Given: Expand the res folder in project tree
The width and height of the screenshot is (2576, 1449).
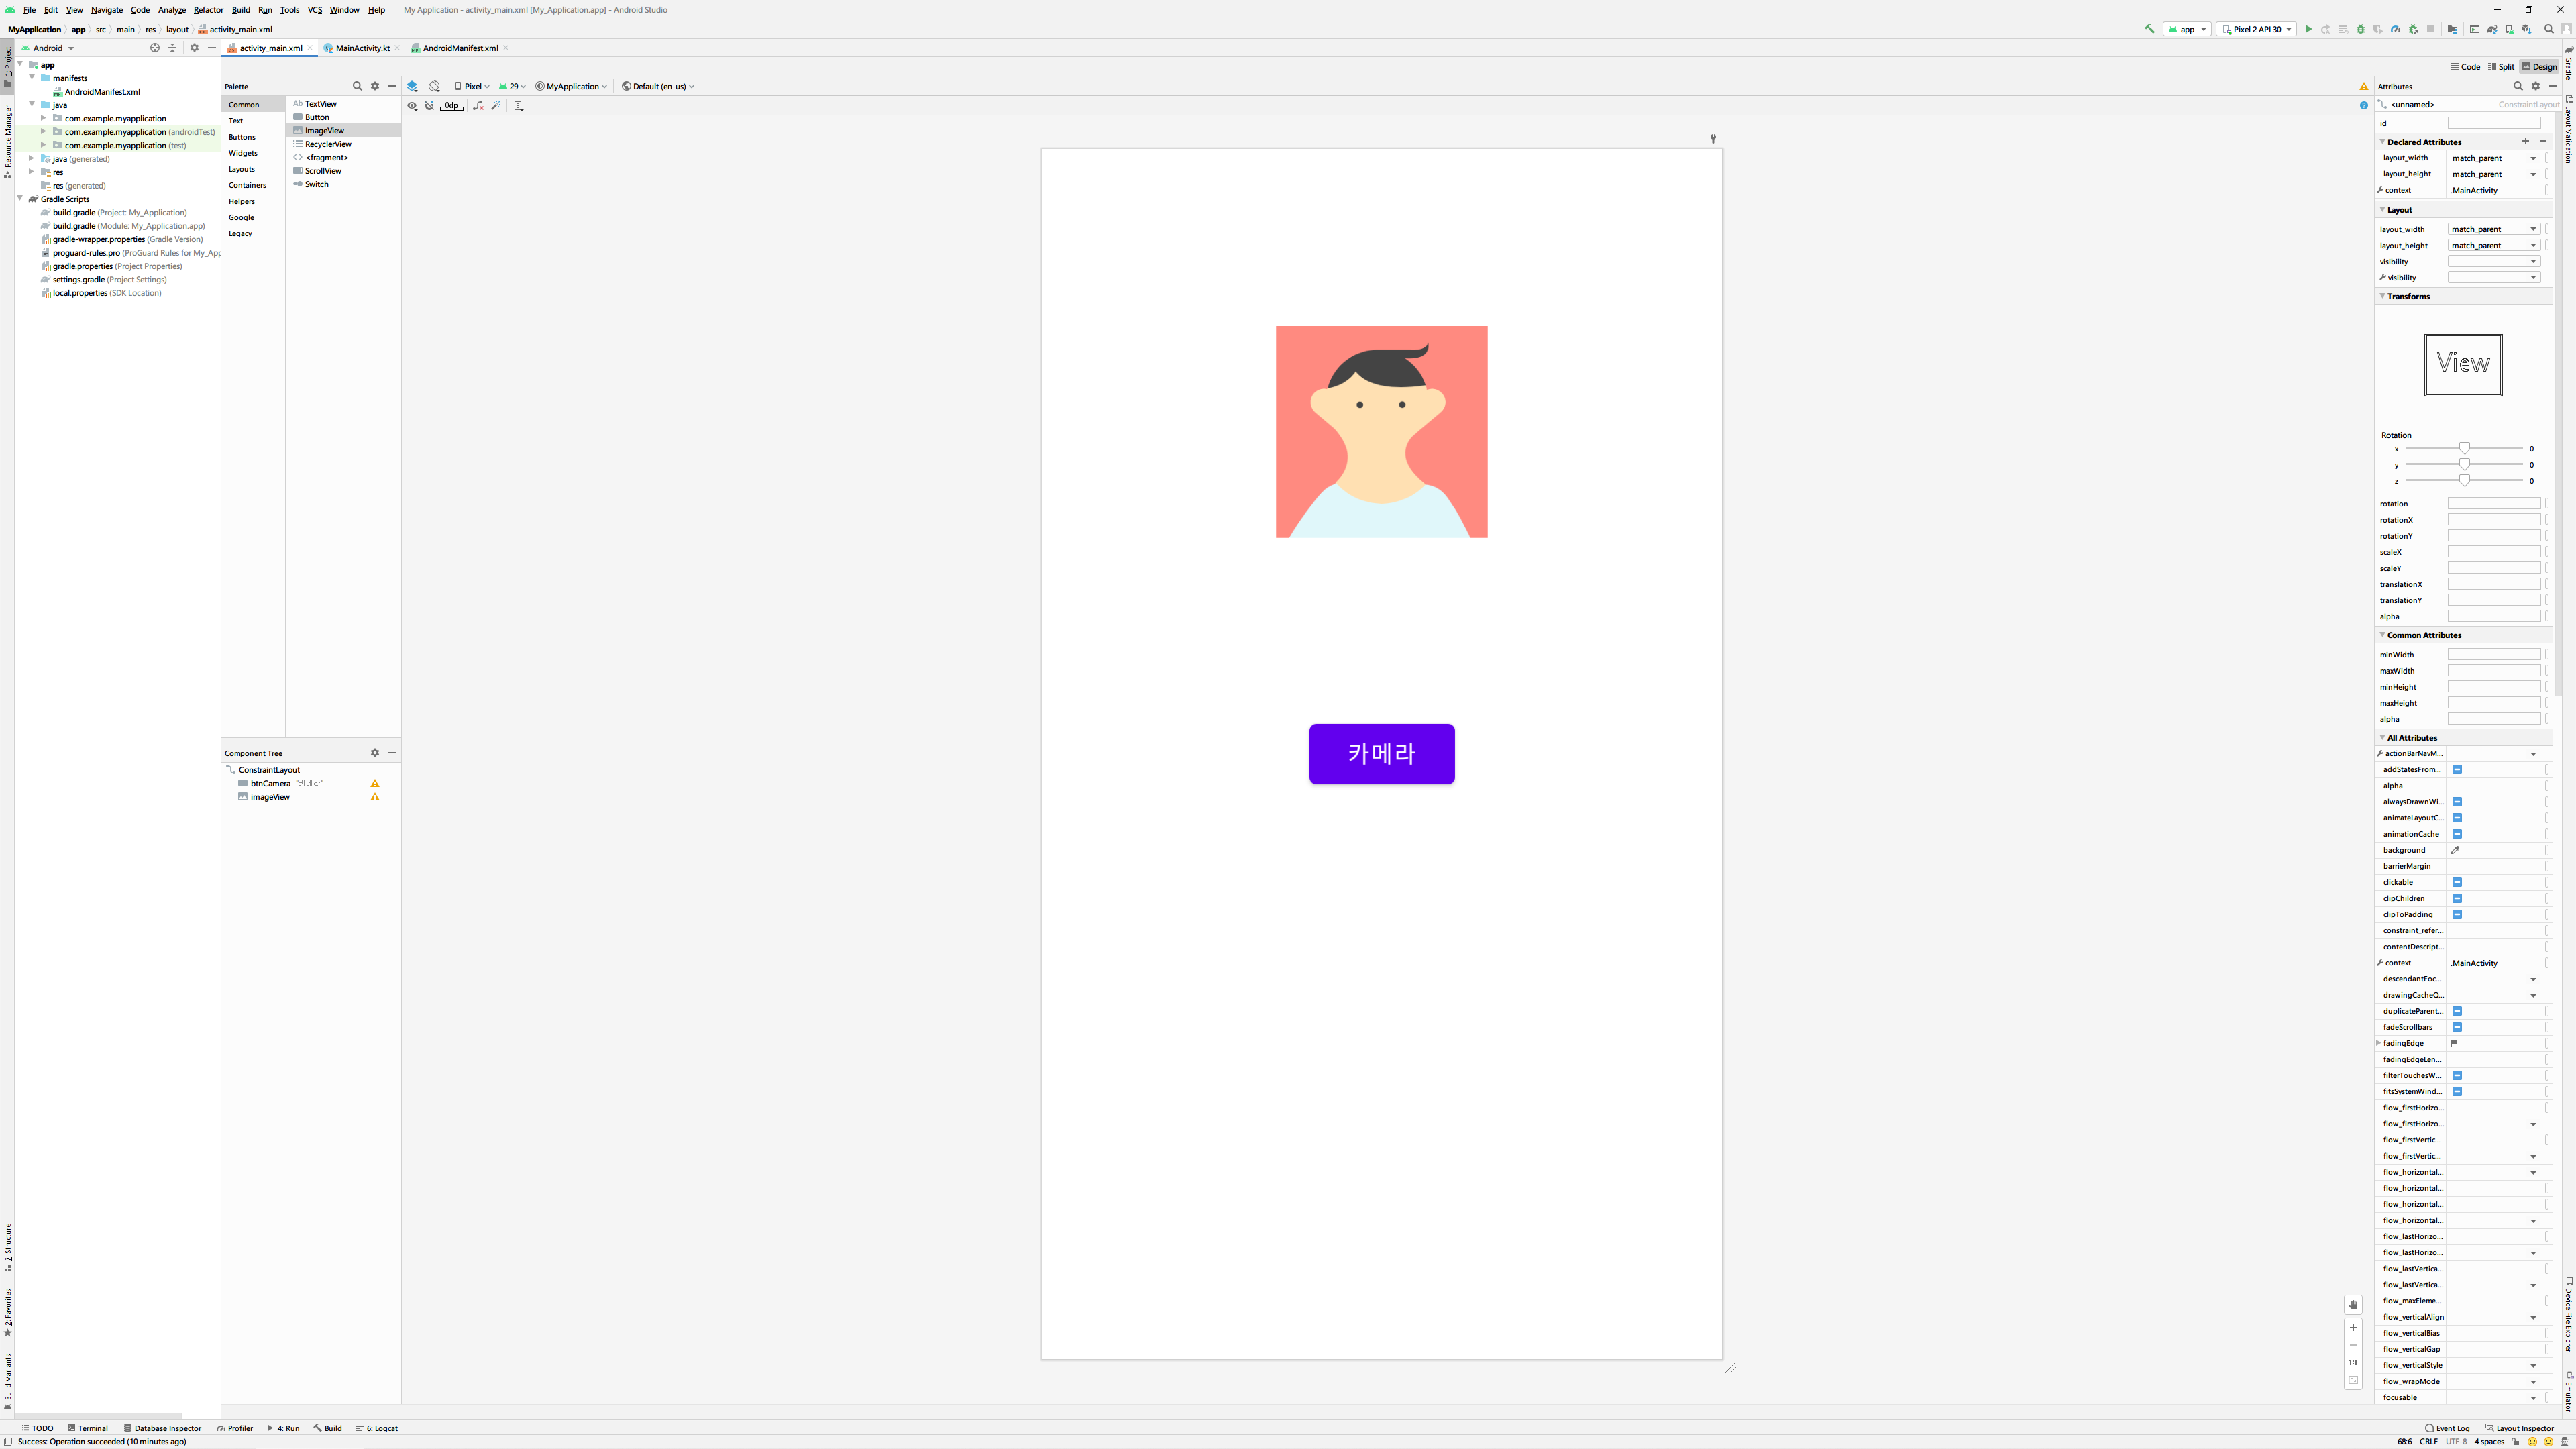Looking at the screenshot, I should point(32,172).
